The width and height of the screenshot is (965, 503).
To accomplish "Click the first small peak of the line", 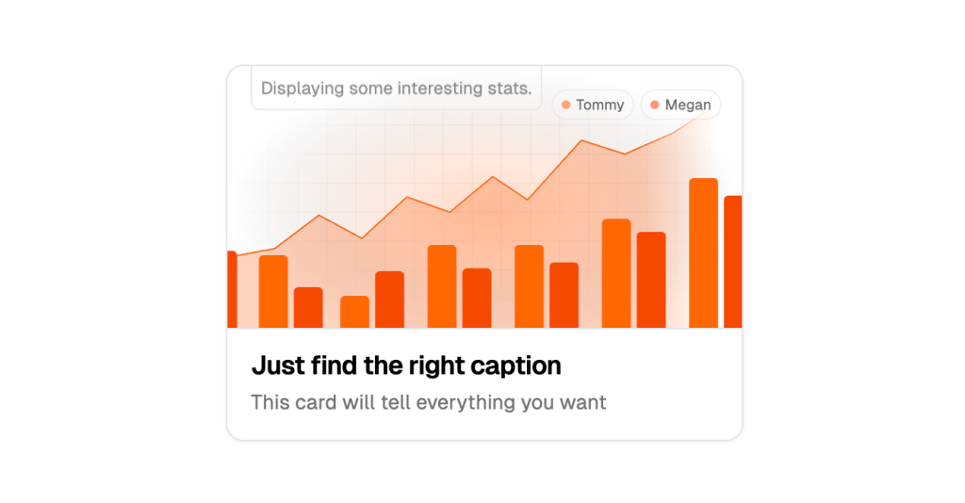I will click(319, 215).
